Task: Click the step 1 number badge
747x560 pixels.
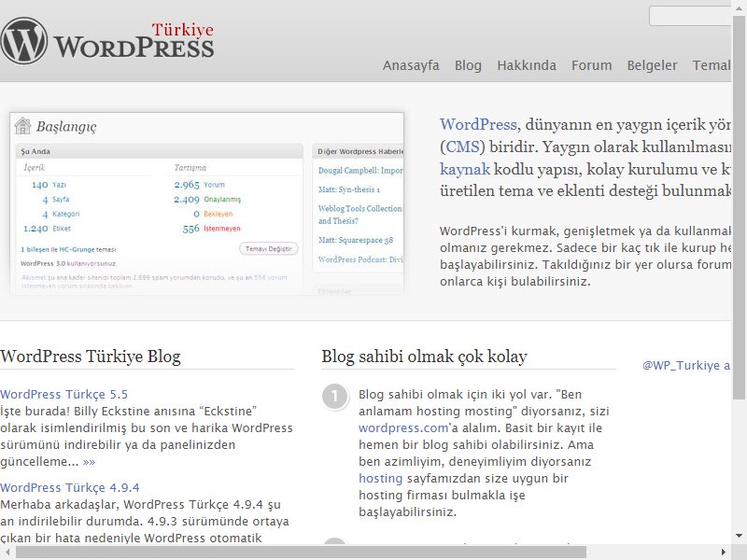Action: [x=334, y=396]
